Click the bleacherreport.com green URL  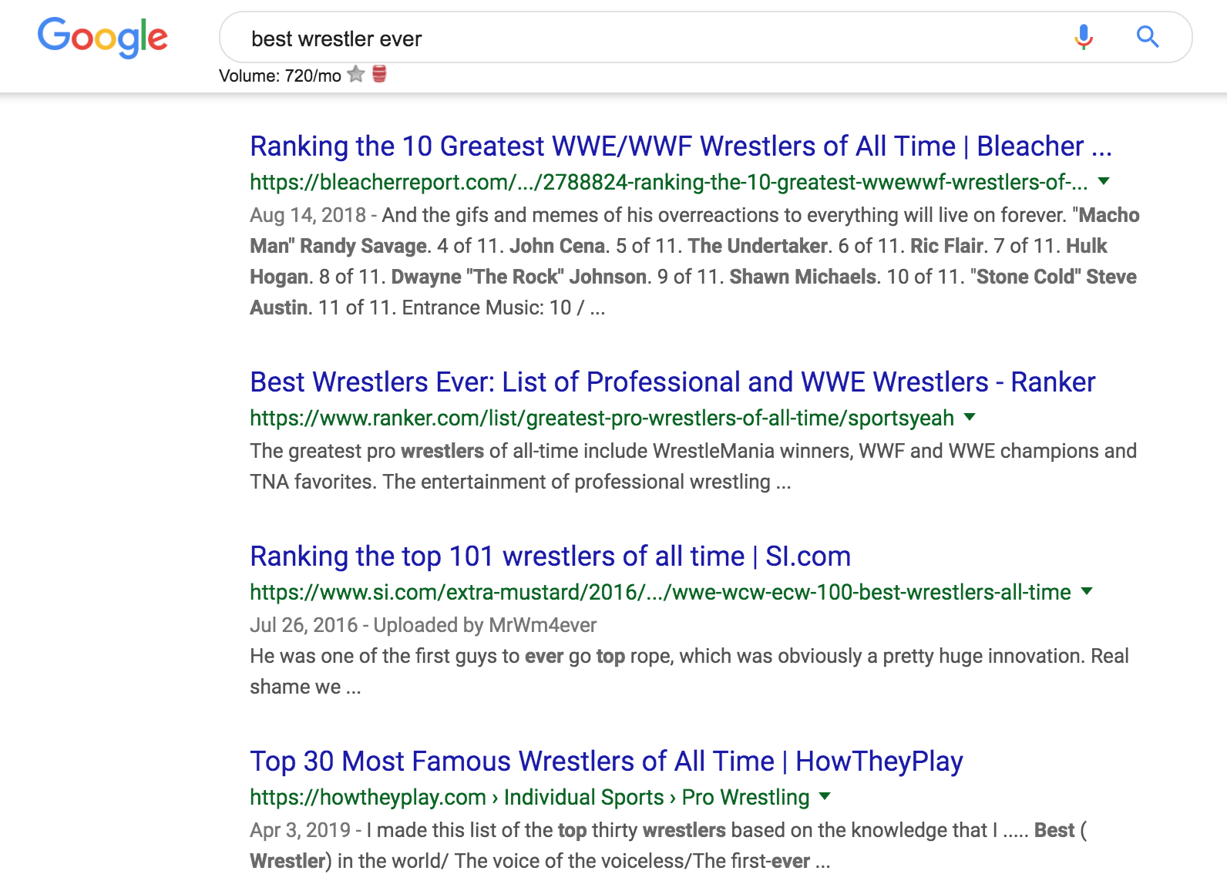point(668,182)
